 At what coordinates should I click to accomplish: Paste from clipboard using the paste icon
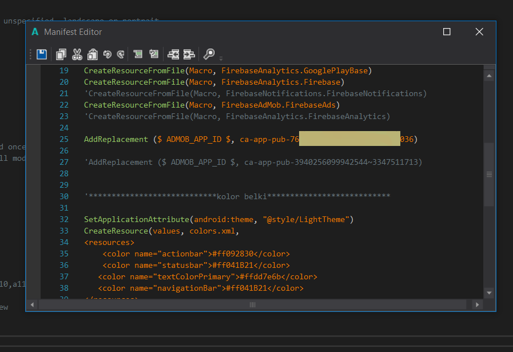pyautogui.click(x=93, y=54)
